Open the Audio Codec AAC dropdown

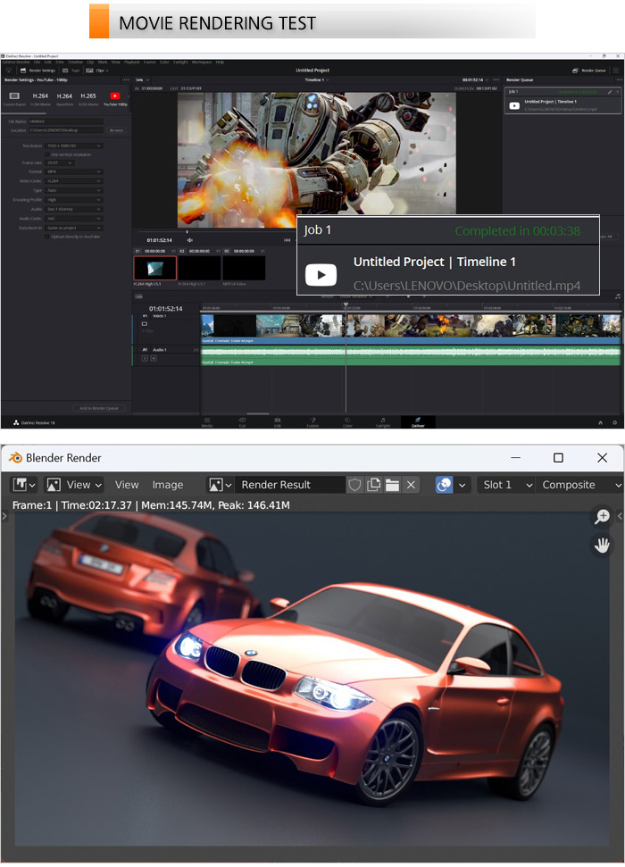tap(74, 219)
